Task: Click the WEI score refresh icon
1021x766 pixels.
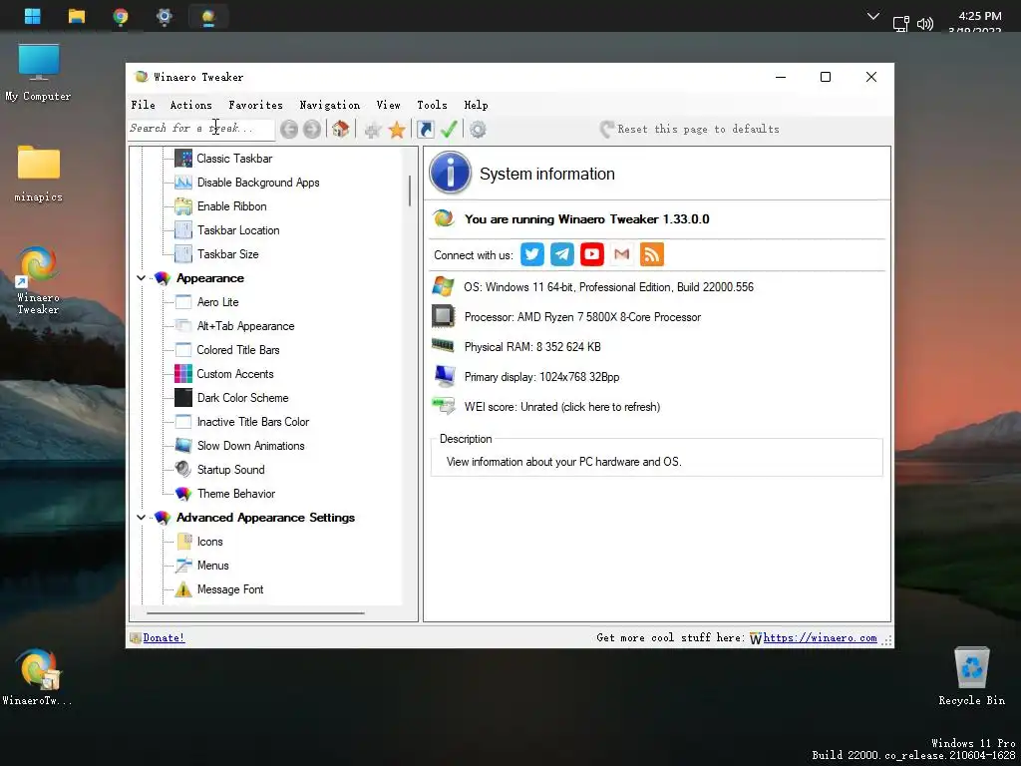Action: [444, 407]
